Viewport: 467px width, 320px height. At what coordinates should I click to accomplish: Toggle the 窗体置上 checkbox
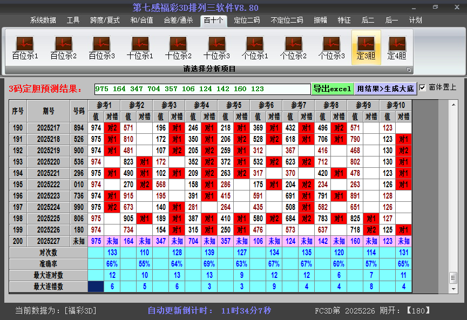(423, 87)
